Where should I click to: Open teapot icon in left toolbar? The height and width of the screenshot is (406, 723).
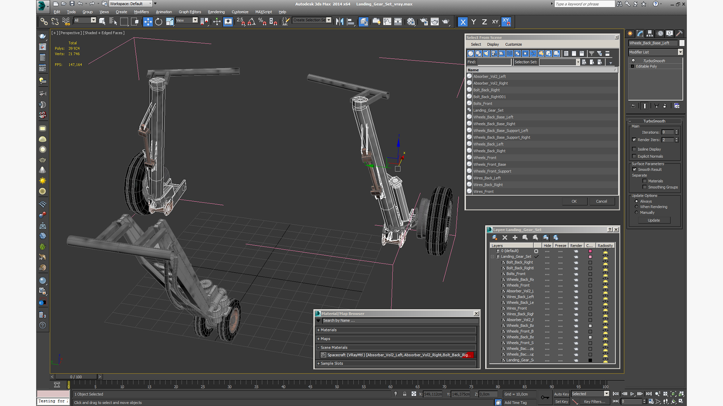43,36
